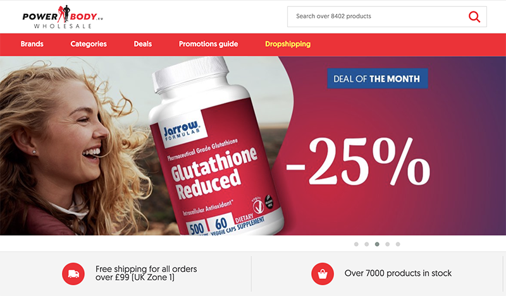506x296 pixels.
Task: Expand the Categories menu
Action: click(x=89, y=44)
